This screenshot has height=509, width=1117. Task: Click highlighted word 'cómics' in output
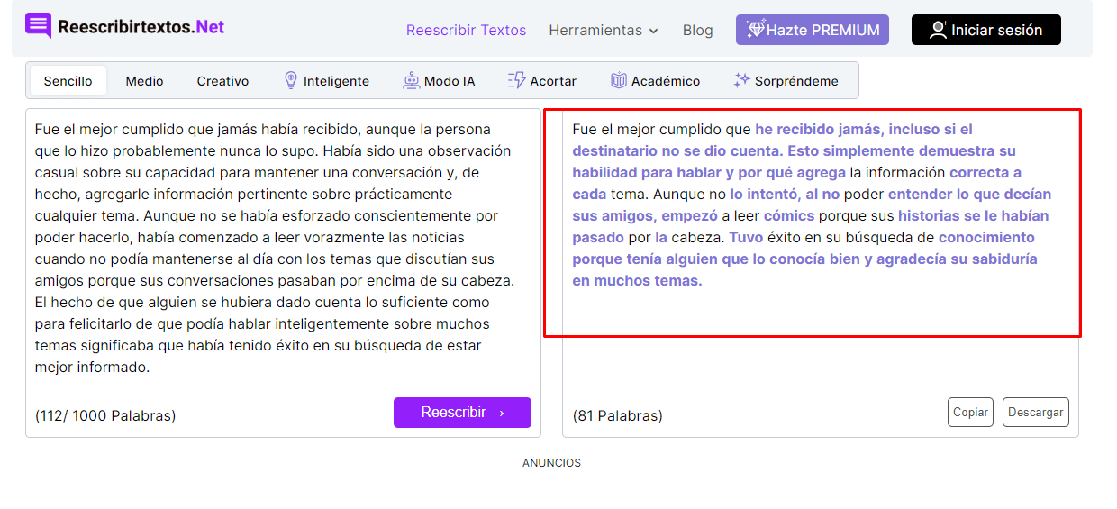pyautogui.click(x=789, y=215)
